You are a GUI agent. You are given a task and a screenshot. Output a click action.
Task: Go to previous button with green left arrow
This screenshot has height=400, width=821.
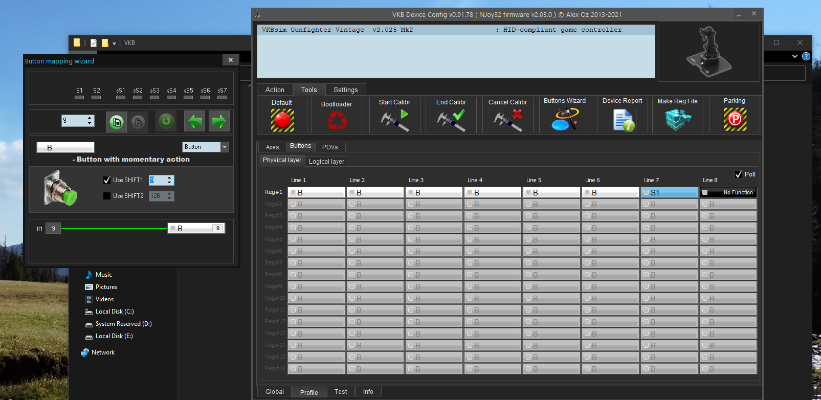195,121
